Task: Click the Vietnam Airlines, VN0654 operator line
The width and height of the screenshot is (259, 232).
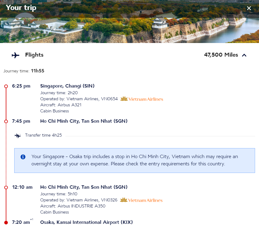Action: (x=79, y=99)
